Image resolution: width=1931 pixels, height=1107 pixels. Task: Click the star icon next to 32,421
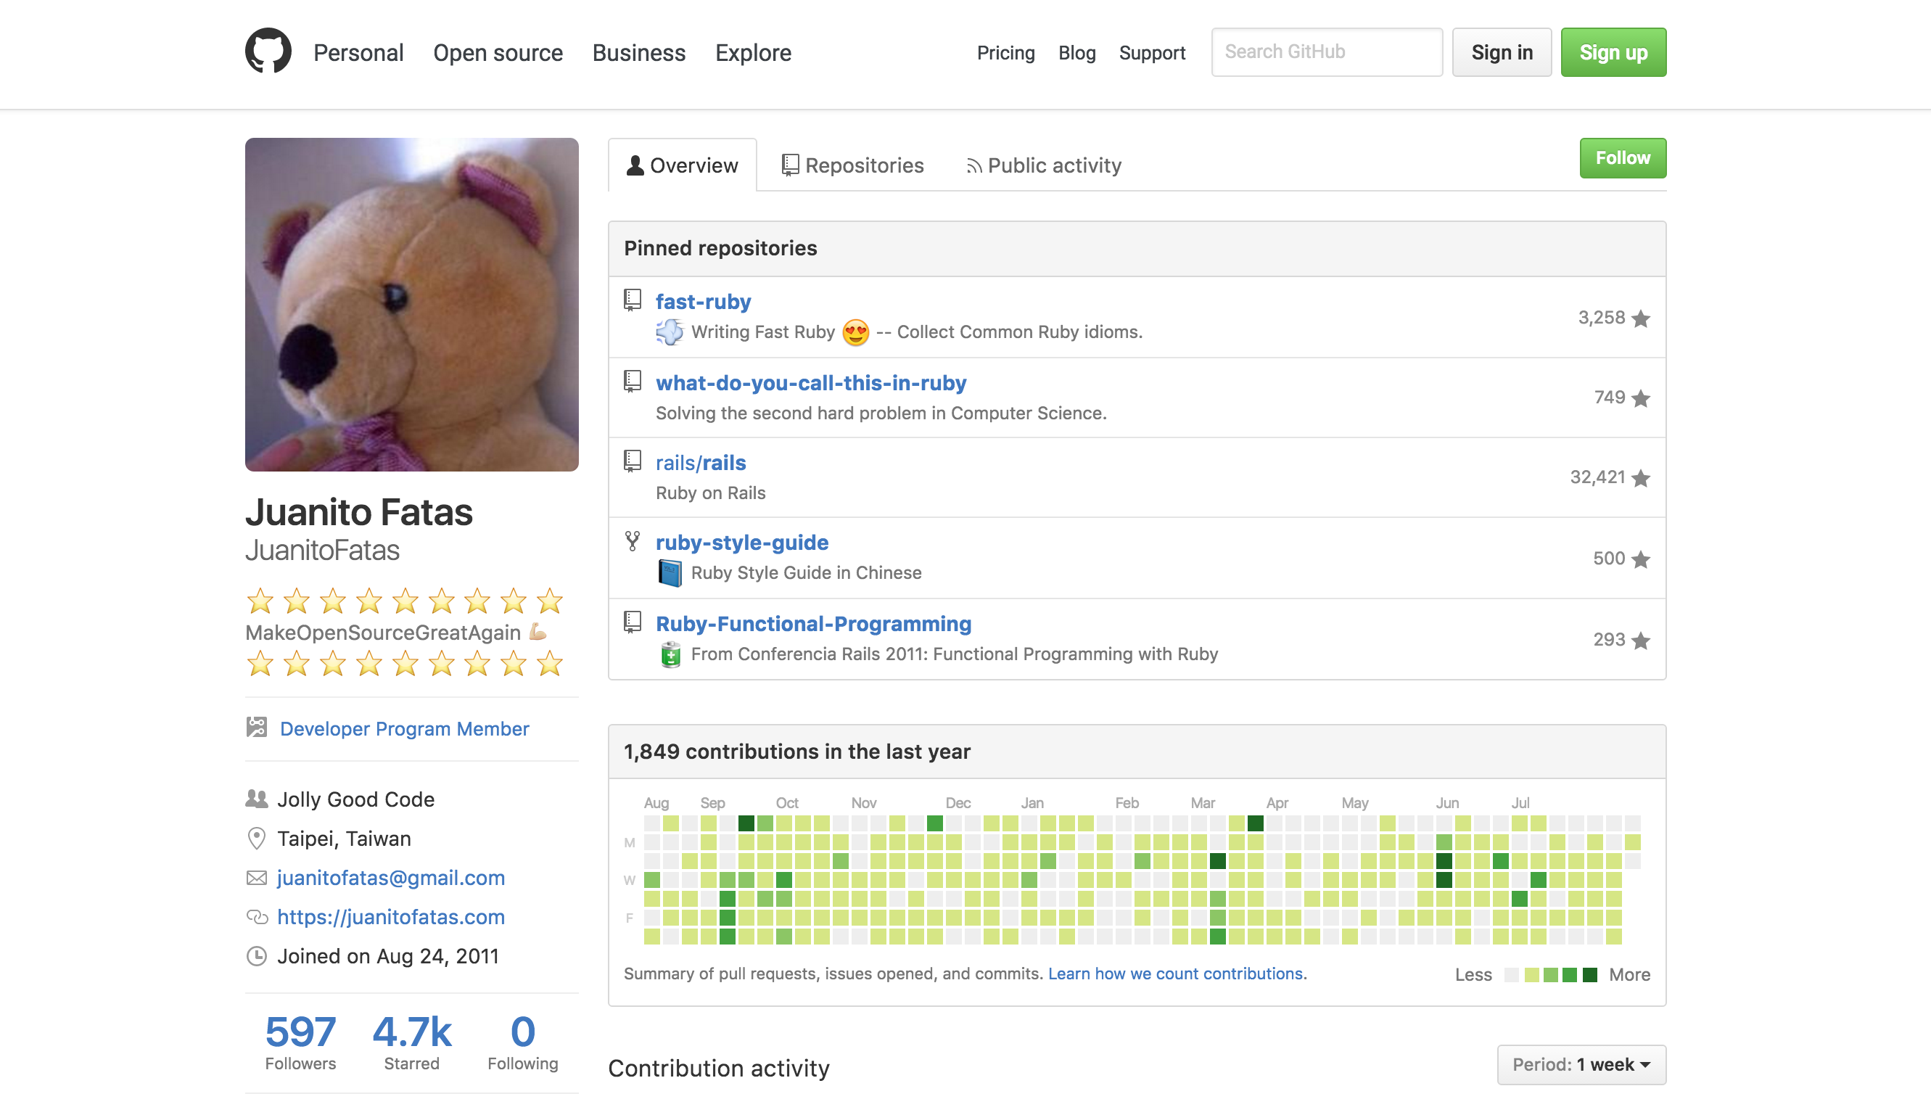click(x=1641, y=478)
